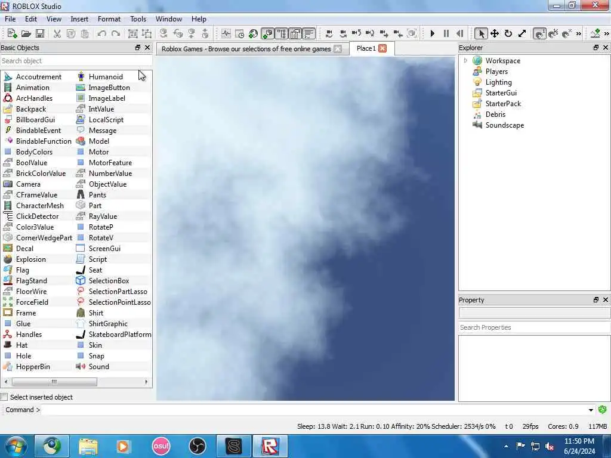Show hidden system tray icons arrow
Image resolution: width=611 pixels, height=458 pixels.
point(506,446)
